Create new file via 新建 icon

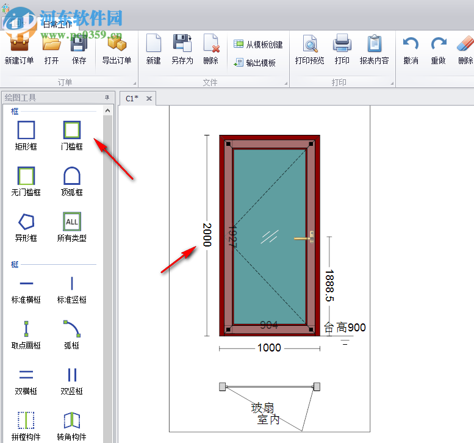[154, 43]
